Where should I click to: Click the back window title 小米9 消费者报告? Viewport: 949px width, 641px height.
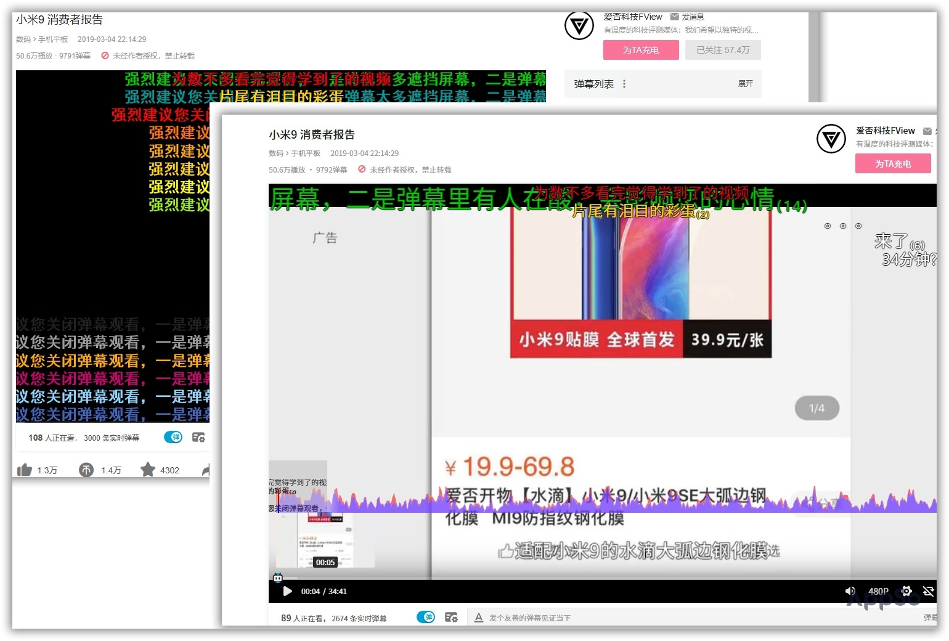click(59, 20)
